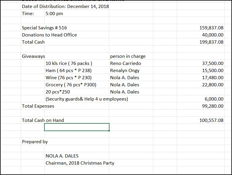
Task: Click the 199,837.08 total cash value
Action: click(211, 42)
